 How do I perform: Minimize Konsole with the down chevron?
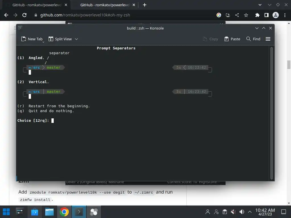click(257, 28)
